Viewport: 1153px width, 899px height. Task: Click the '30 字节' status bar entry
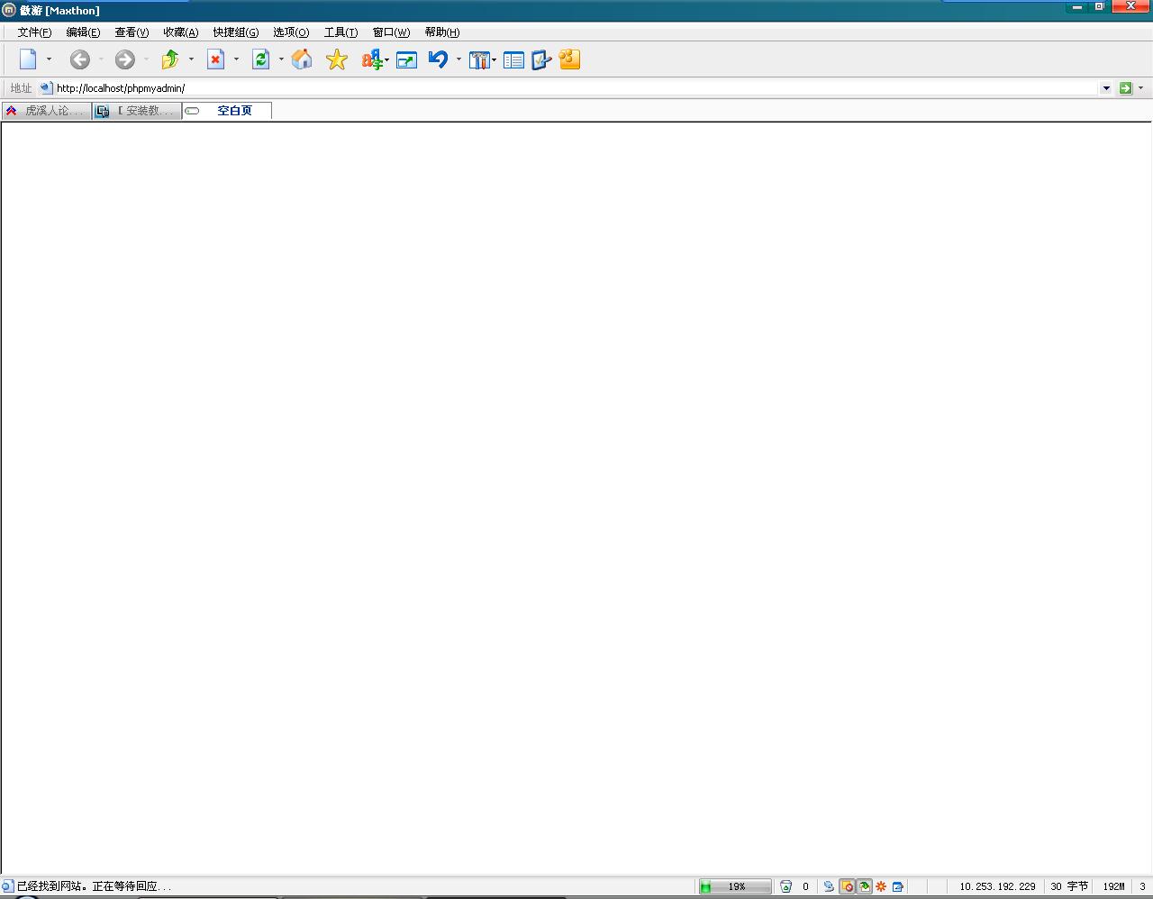(x=1069, y=886)
